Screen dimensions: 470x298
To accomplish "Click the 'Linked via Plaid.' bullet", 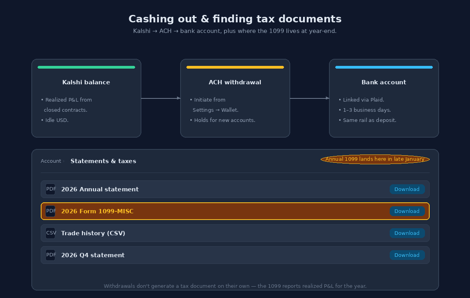I will click(362, 100).
